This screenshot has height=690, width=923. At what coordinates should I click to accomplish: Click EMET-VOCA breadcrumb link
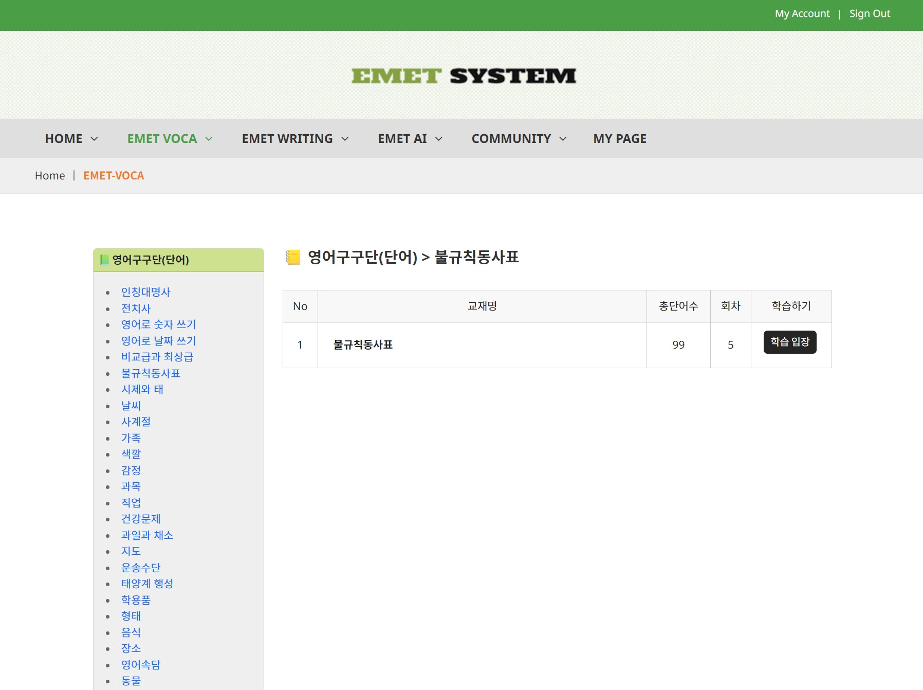(114, 176)
